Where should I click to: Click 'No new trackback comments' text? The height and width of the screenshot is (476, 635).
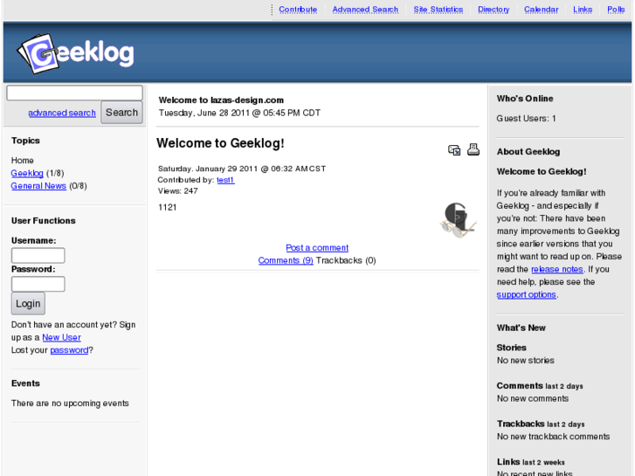(x=553, y=437)
